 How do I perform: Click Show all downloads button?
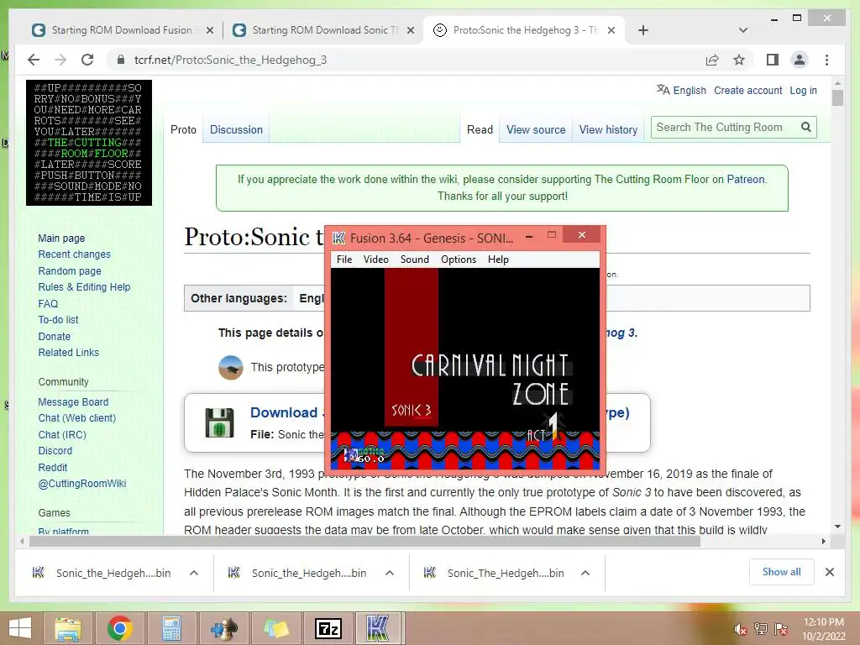pyautogui.click(x=781, y=572)
